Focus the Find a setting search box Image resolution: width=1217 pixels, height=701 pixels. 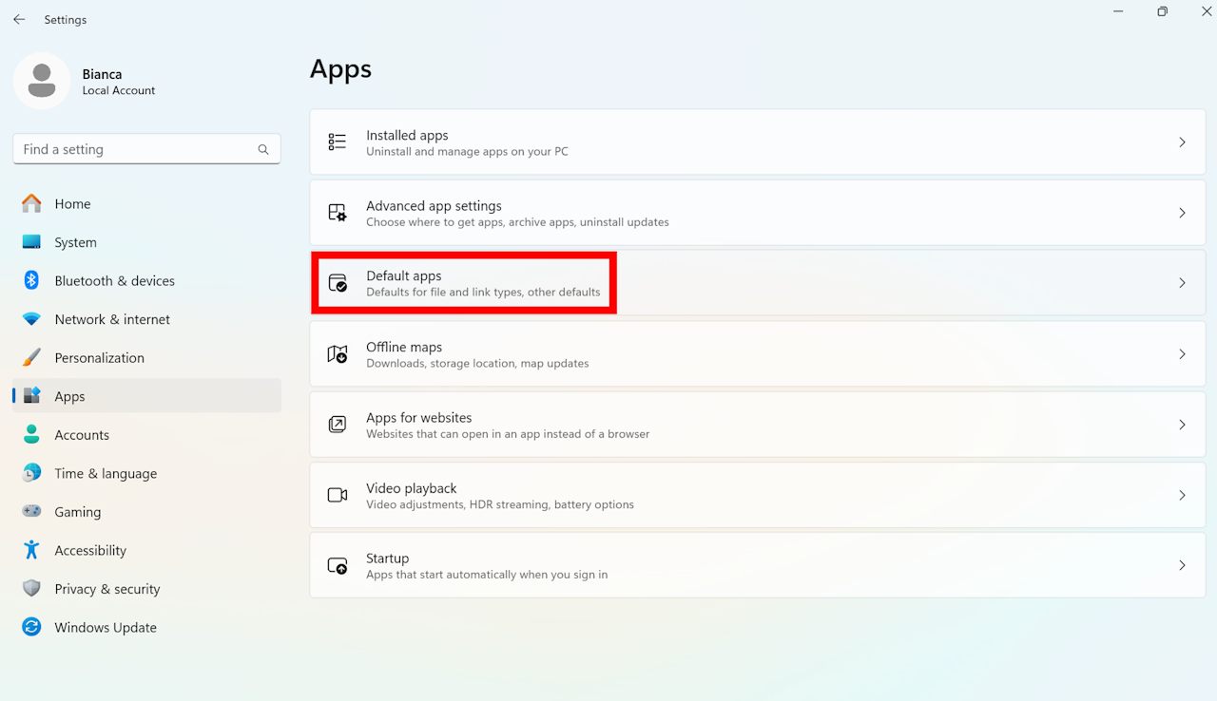133,150
